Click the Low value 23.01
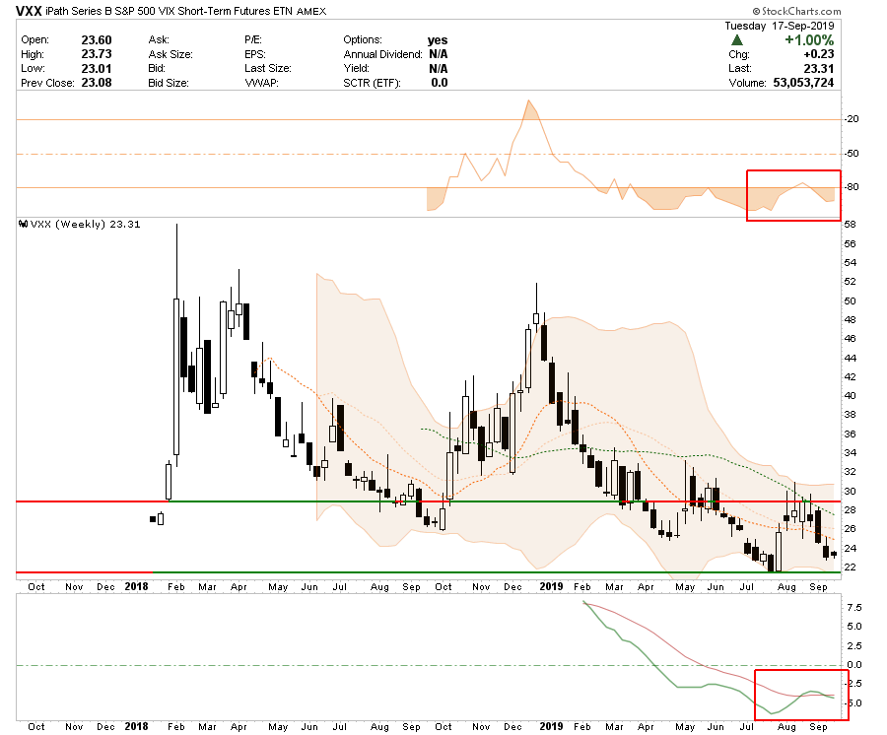 97,68
